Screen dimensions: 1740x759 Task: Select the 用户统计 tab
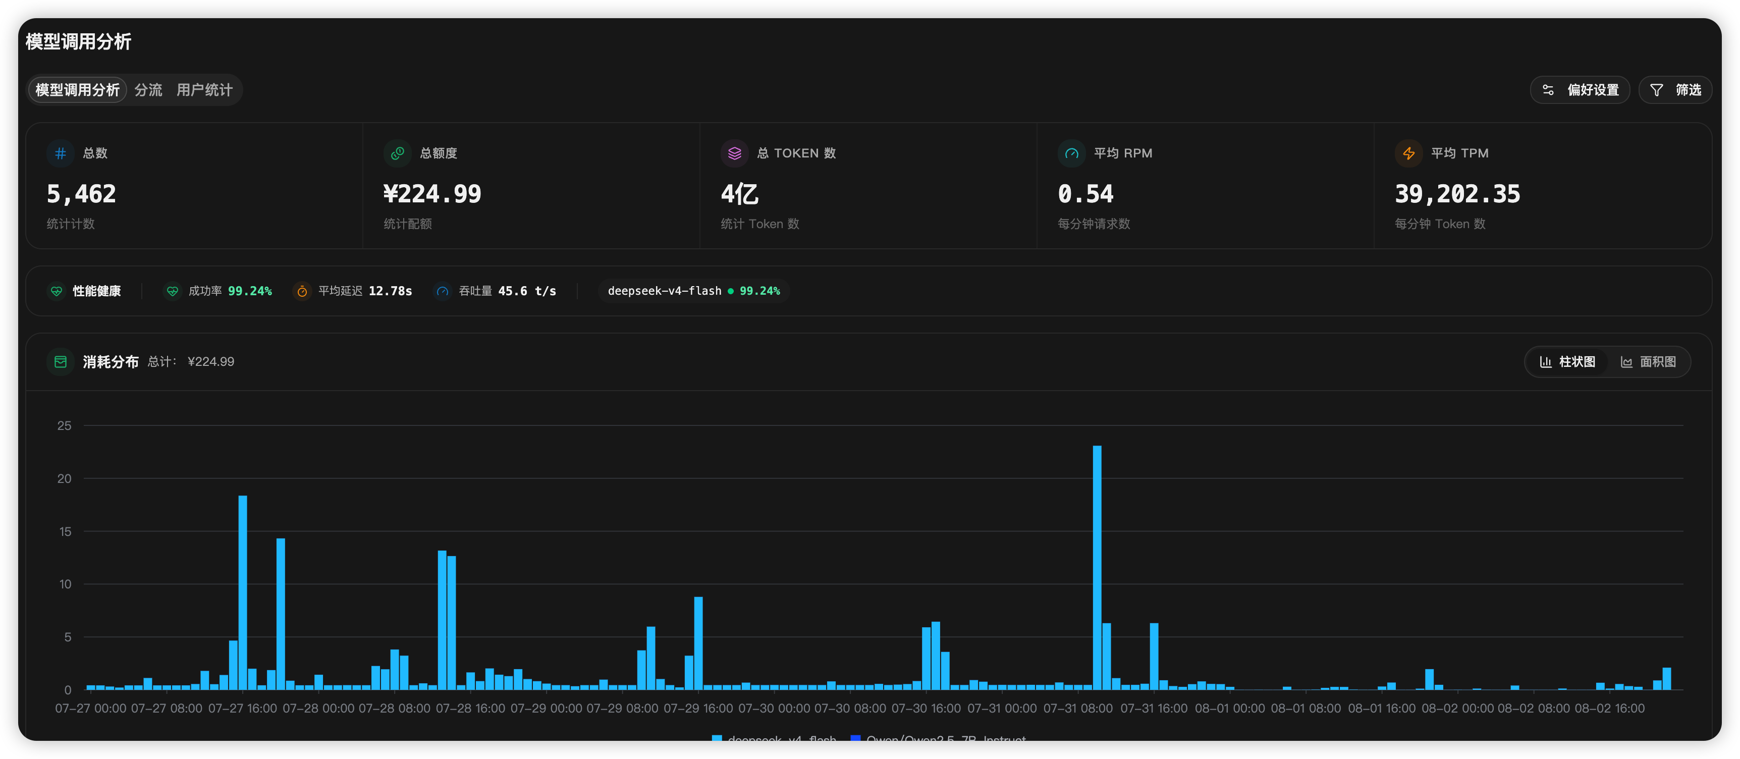204,90
